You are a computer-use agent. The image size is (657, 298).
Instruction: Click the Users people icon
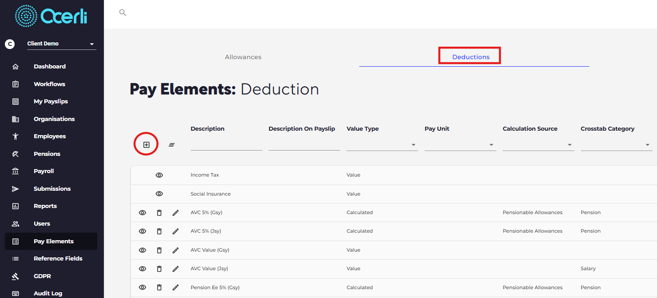[15, 224]
